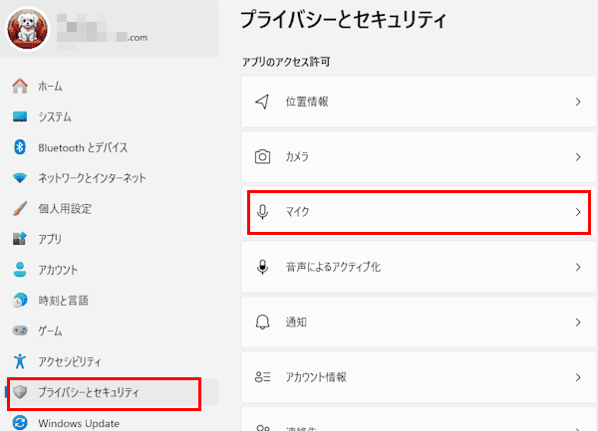The height and width of the screenshot is (431, 598).
Task: Expand 音声によるアクティブ化 row chevron
Action: tap(578, 267)
